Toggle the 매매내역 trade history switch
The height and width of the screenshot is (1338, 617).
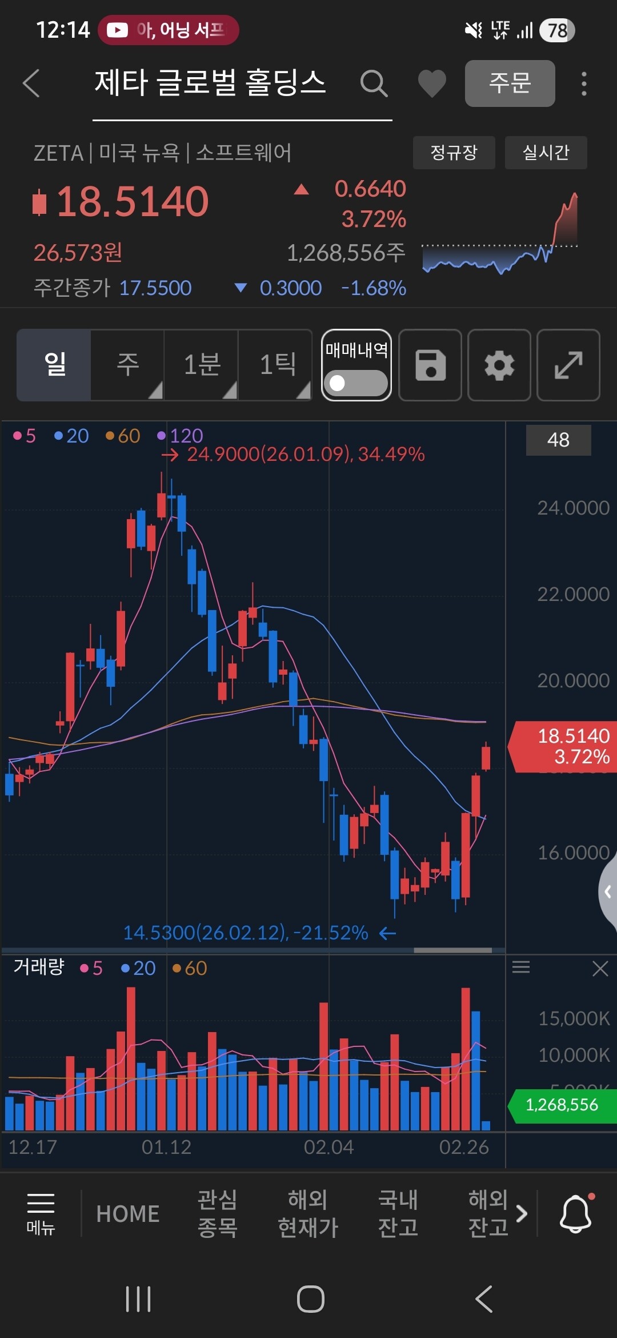tap(356, 383)
